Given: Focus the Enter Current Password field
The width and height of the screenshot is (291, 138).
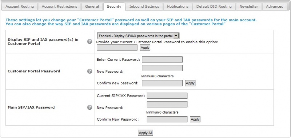Looking at the screenshot, I should (162, 60).
